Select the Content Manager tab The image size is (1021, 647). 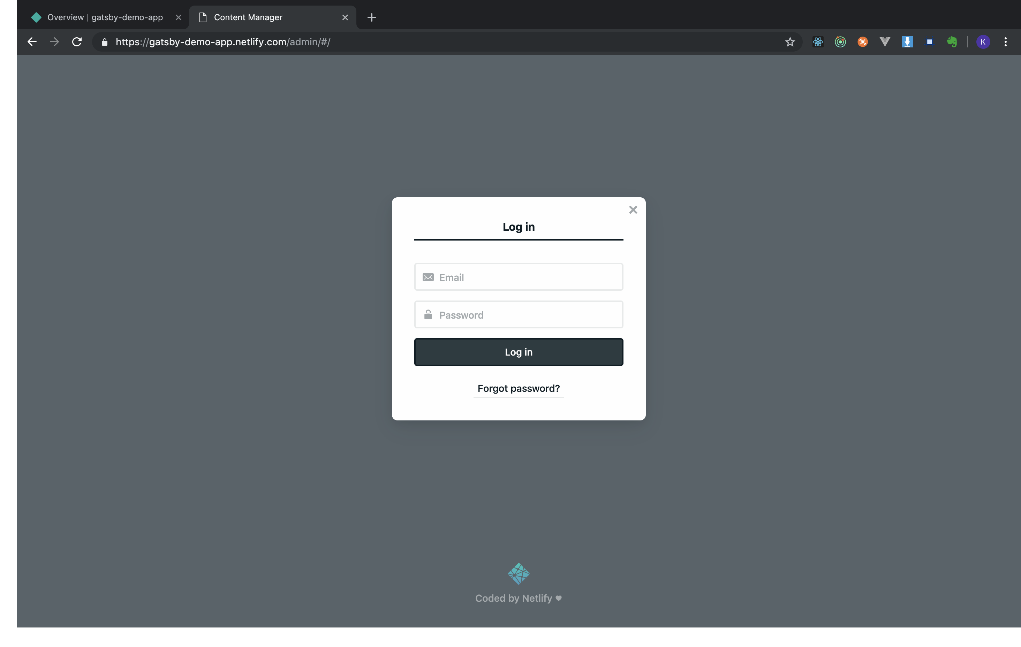click(248, 17)
